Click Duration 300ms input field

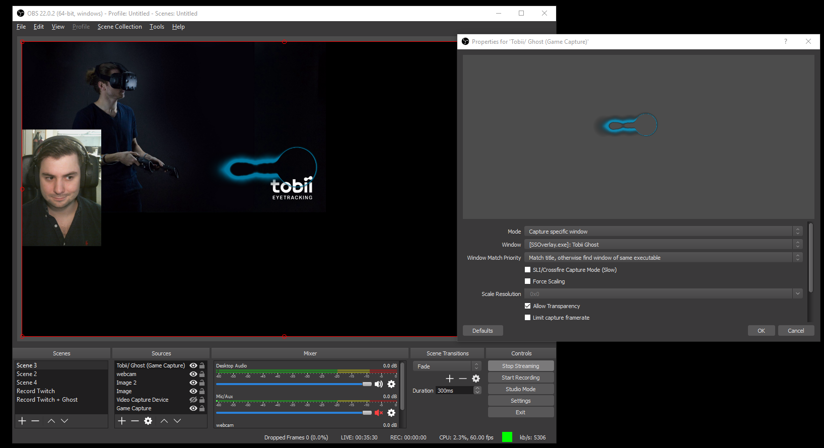454,391
